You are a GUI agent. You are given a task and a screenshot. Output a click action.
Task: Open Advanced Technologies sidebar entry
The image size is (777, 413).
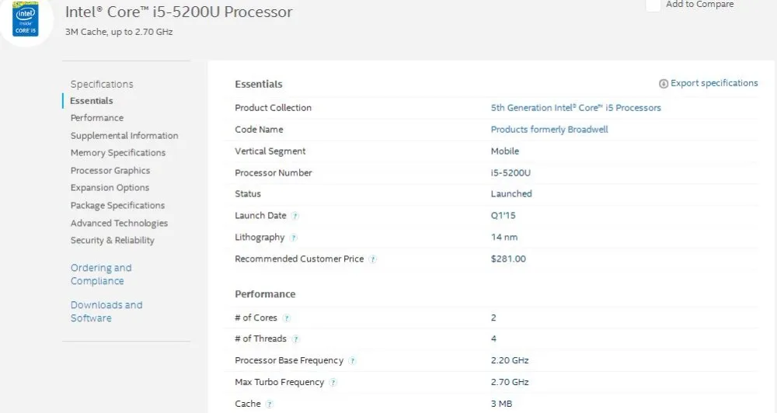(119, 223)
